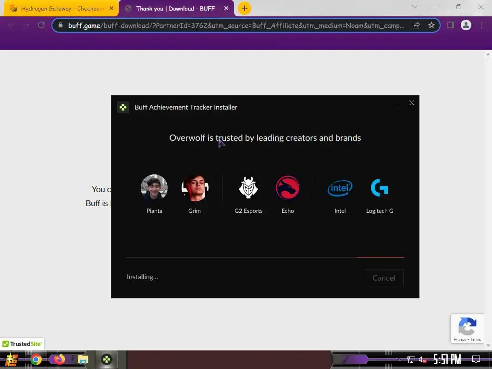This screenshot has width=492, height=369.
Task: Click the Pianta name label
Action: point(154,211)
